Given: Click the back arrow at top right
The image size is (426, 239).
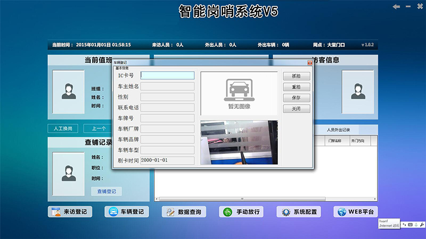Looking at the screenshot, I should point(396,7).
